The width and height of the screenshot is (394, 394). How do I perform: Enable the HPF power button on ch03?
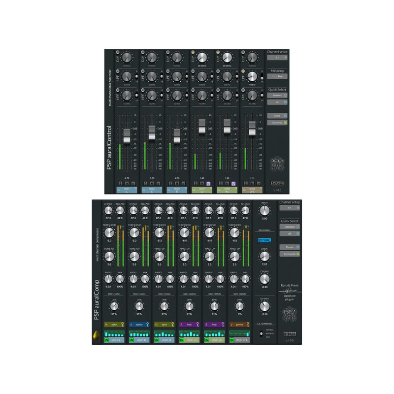(x=168, y=90)
